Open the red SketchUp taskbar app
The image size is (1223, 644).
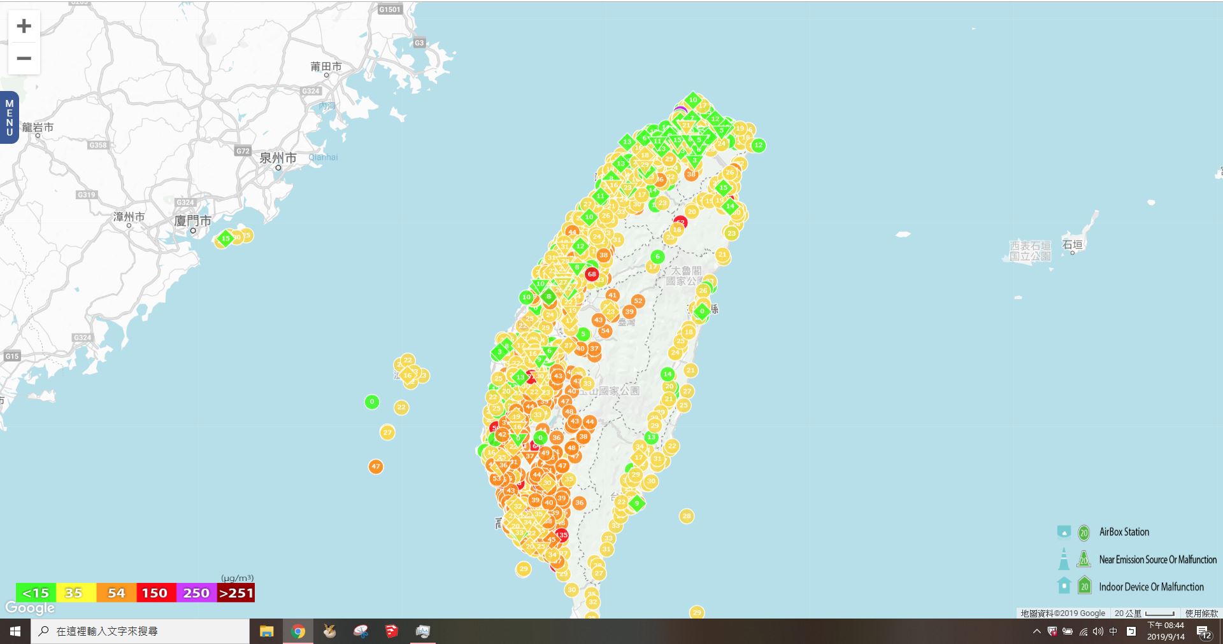pos(392,631)
